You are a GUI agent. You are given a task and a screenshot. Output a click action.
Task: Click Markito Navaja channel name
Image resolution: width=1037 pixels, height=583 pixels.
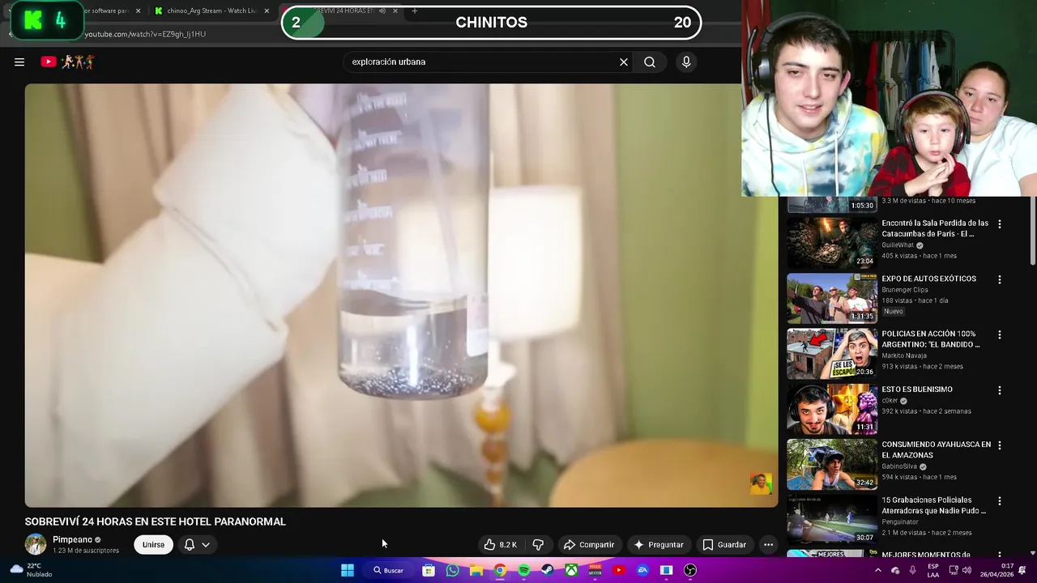pos(904,355)
